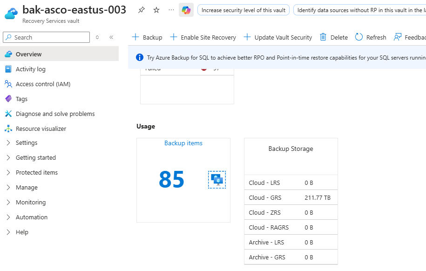Focus the sidebar Search field
This screenshot has height=271, width=426.
[x=46, y=37]
